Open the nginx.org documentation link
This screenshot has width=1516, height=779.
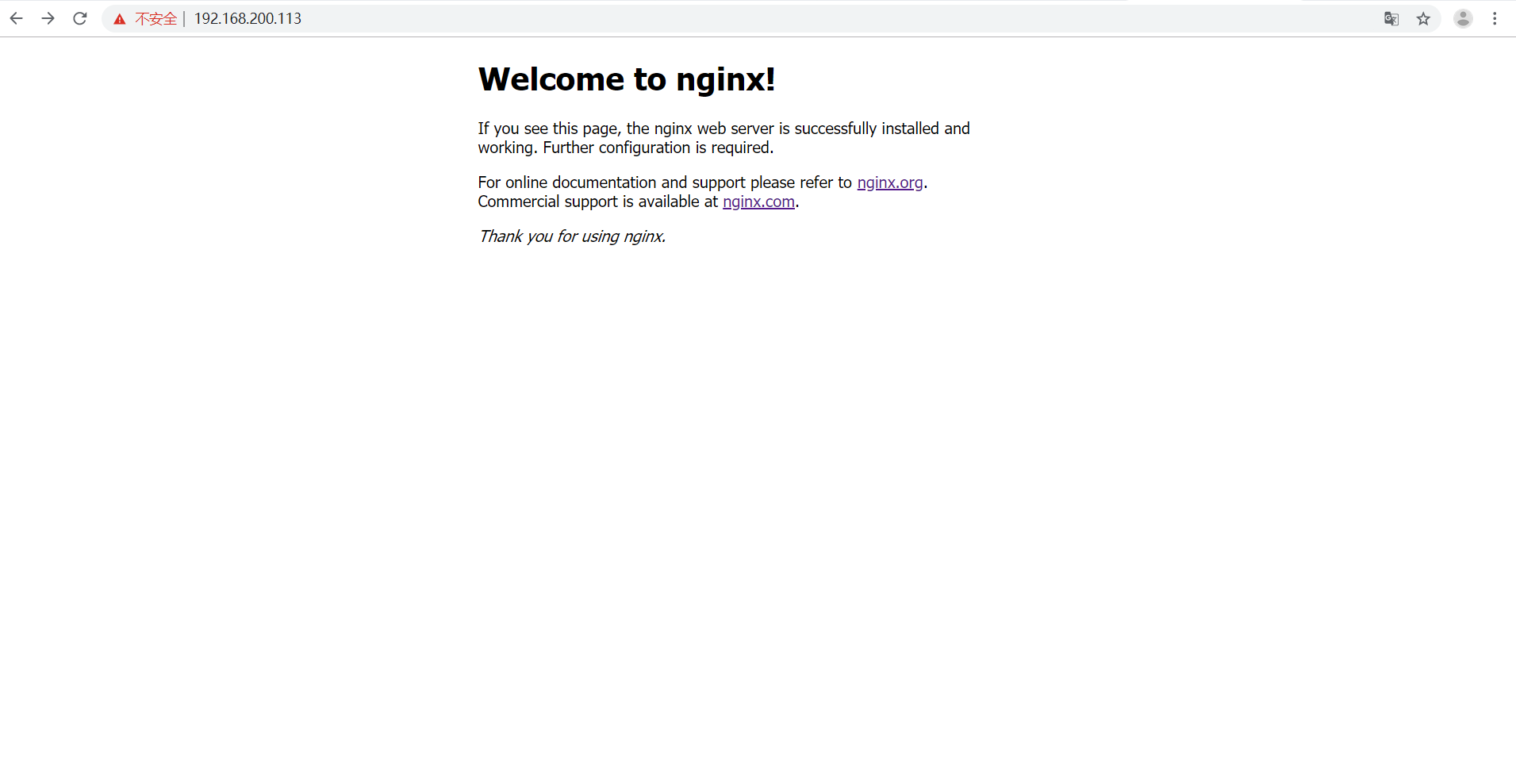[889, 182]
